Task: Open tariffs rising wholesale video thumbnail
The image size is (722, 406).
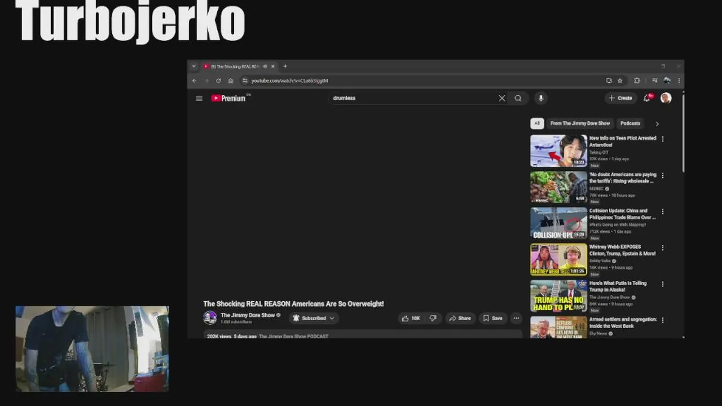Action: [x=558, y=187]
